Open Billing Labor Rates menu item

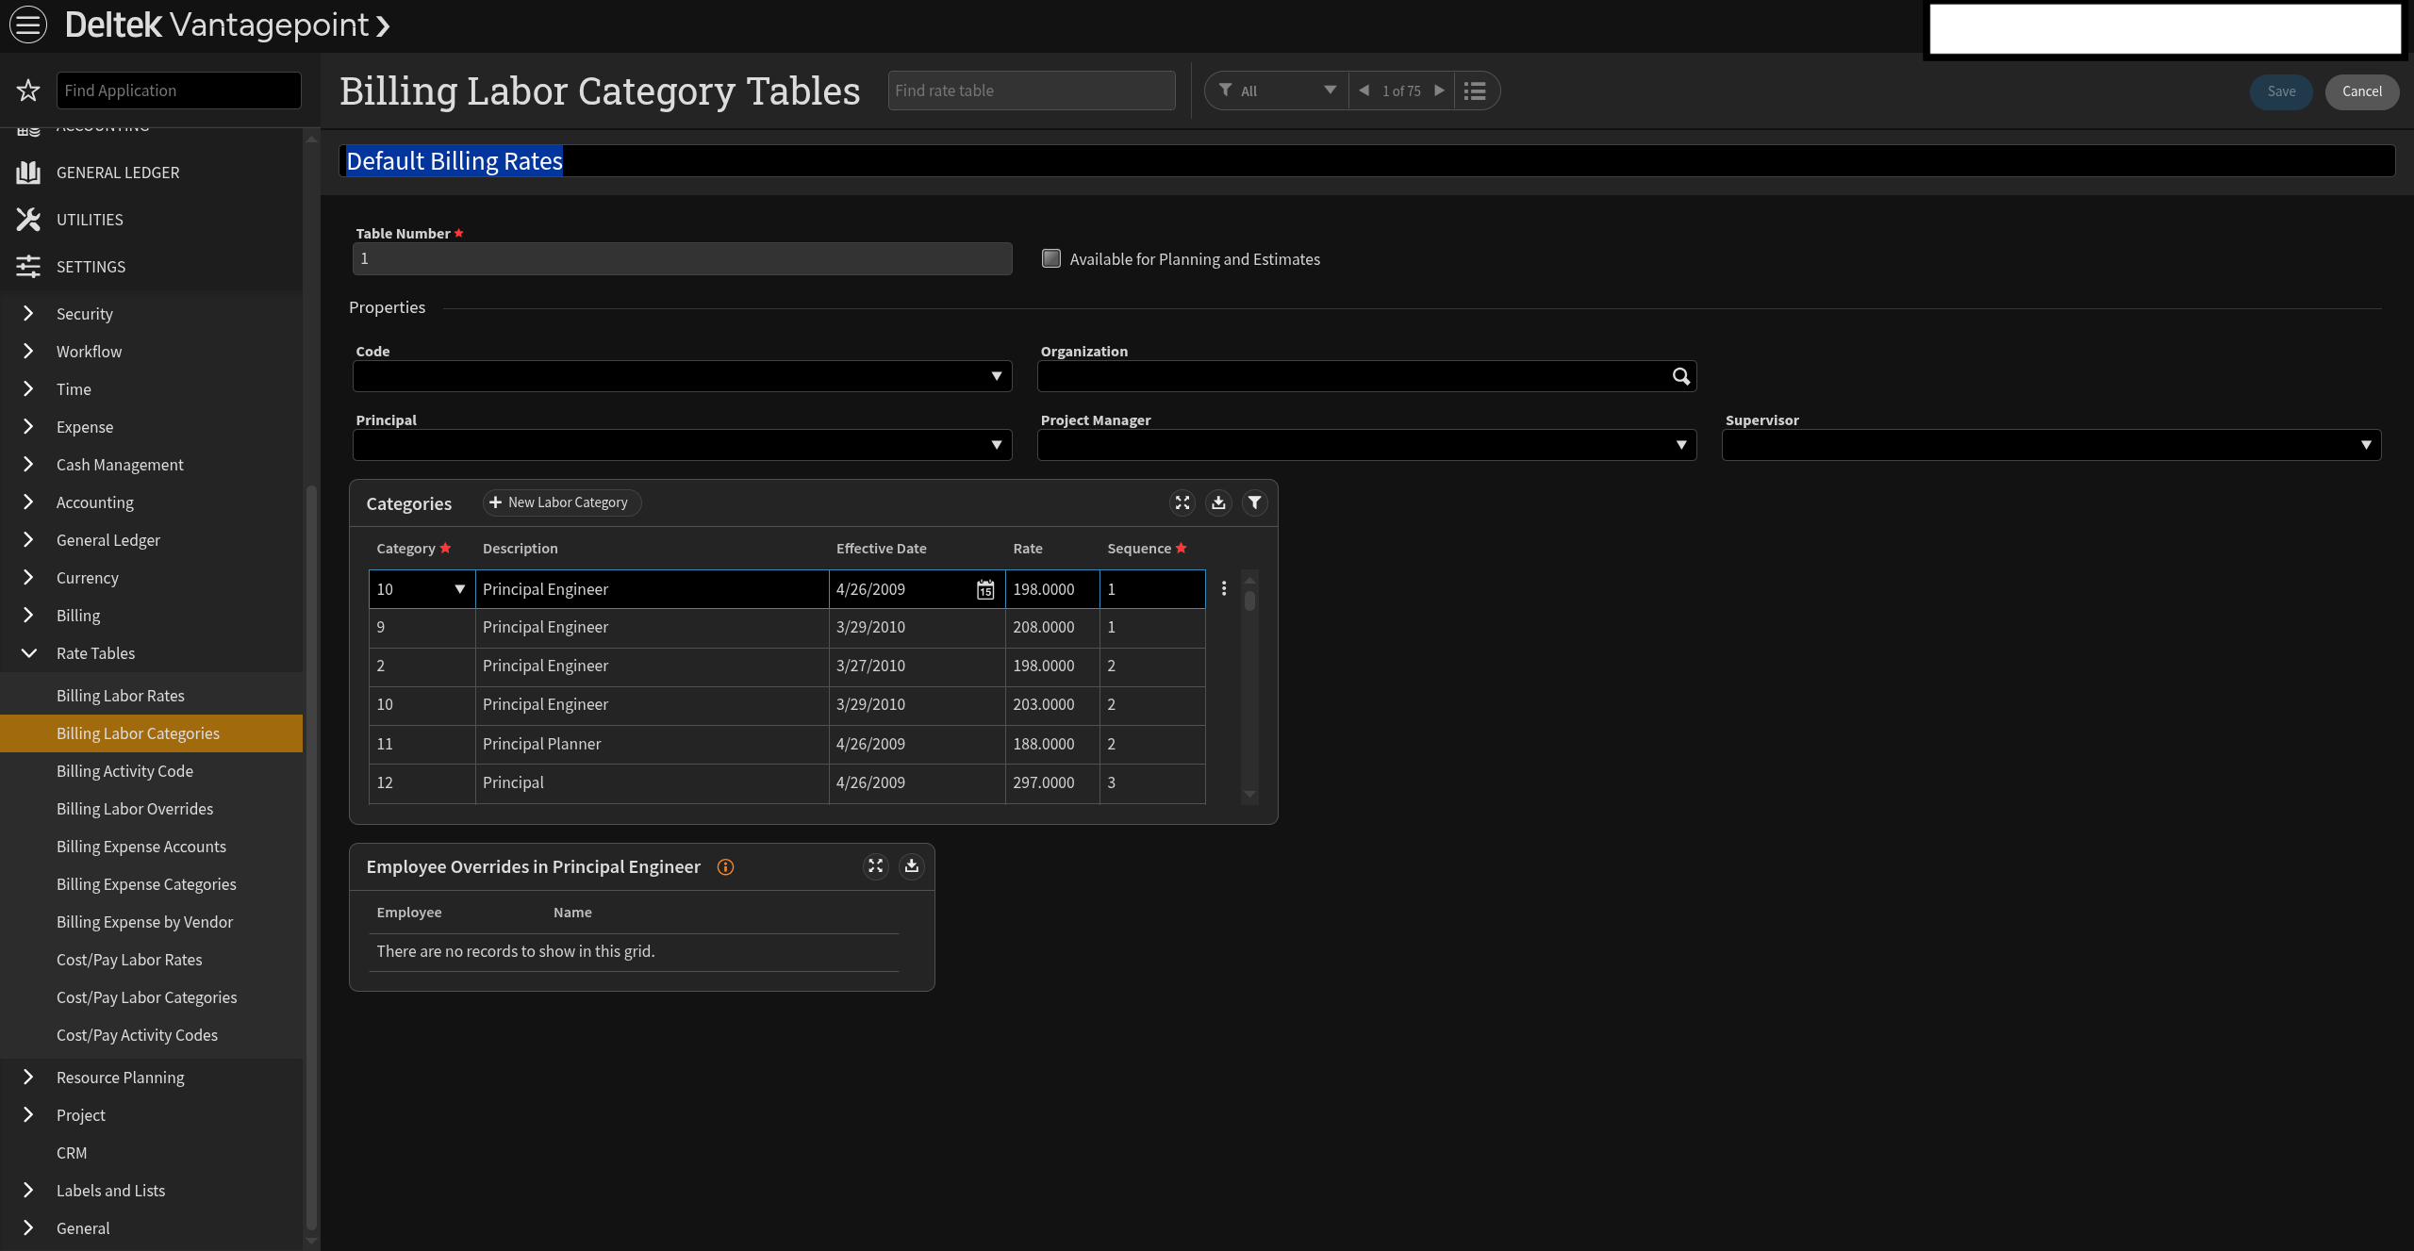click(x=121, y=696)
